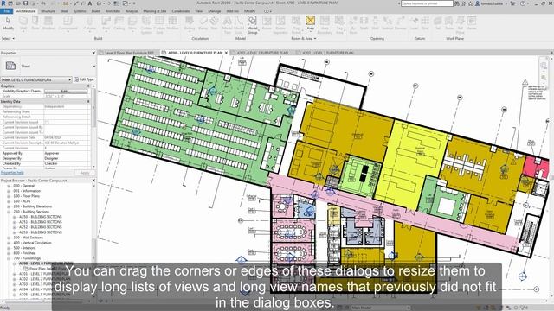Close the Project Browser panel

click(x=93, y=181)
